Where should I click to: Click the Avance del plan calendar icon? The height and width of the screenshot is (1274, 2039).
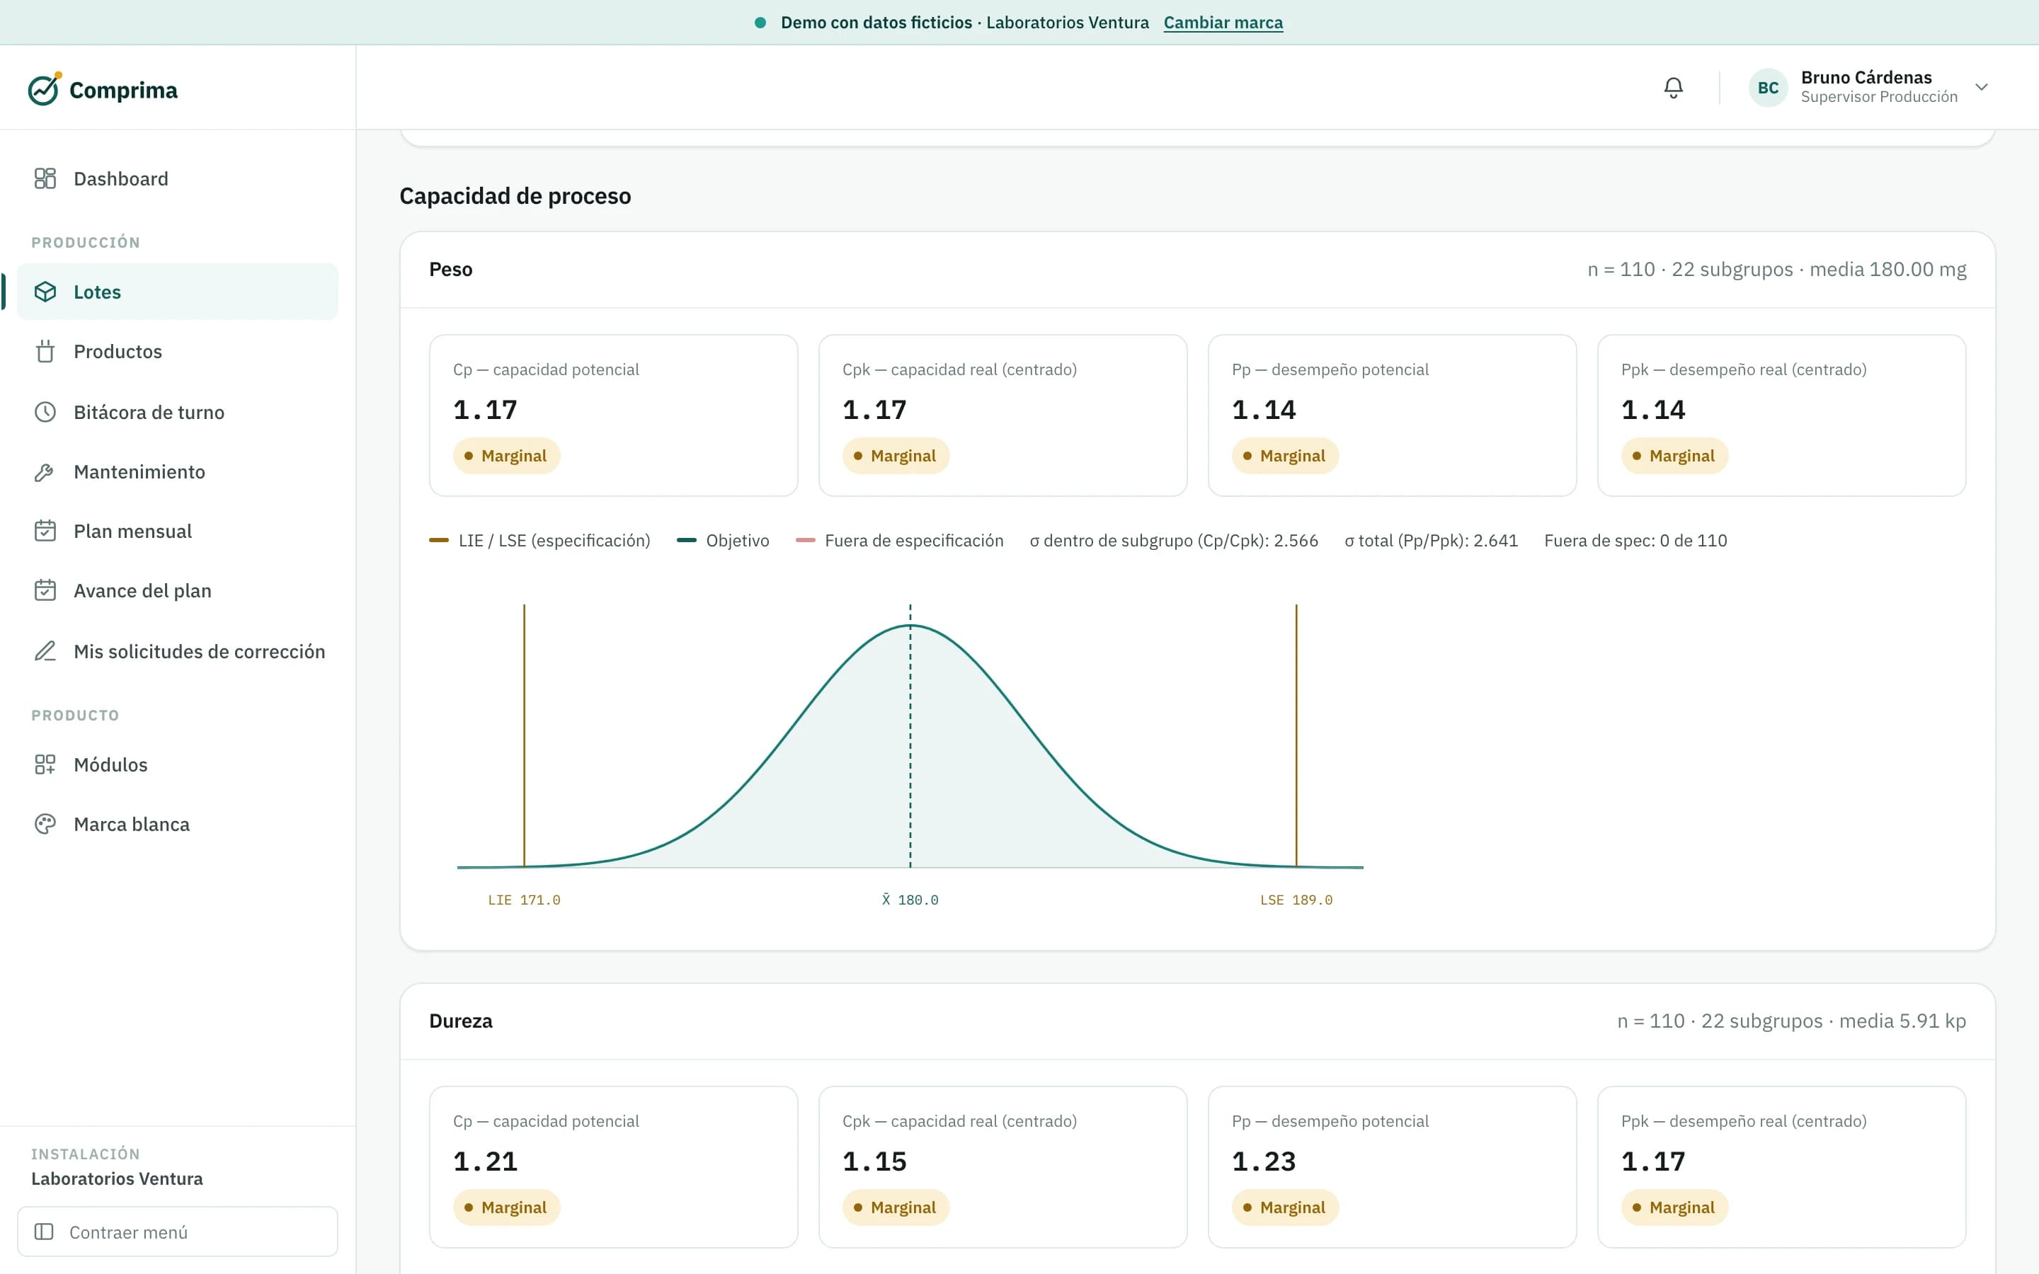click(45, 591)
